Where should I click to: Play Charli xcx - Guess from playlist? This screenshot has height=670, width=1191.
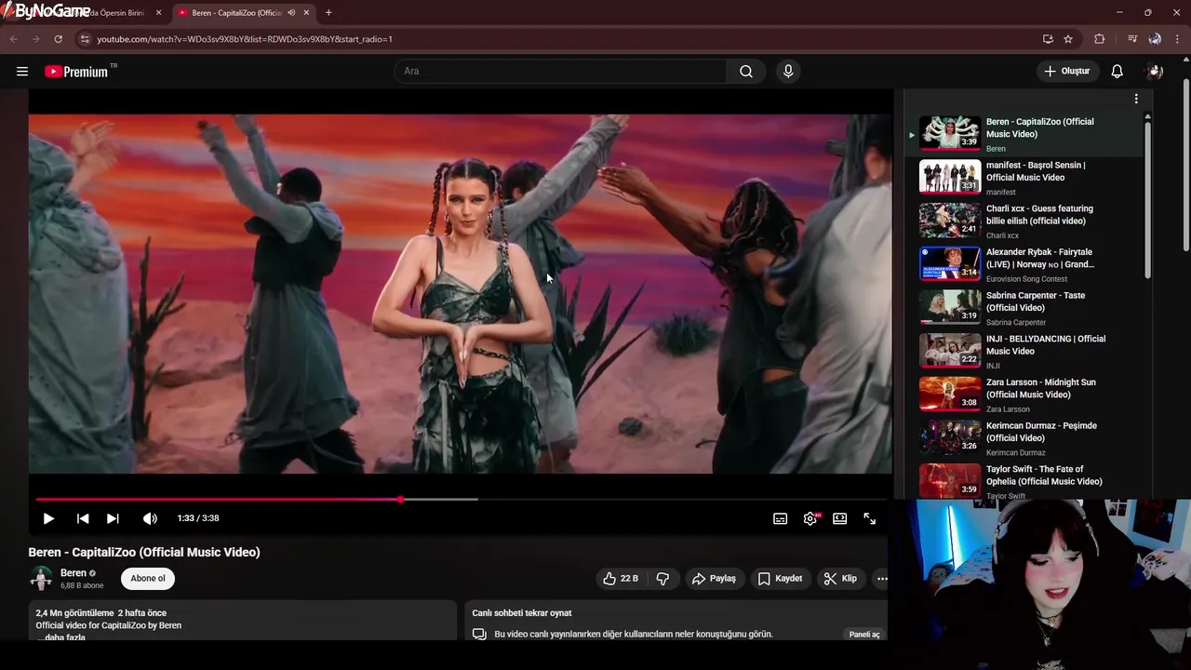point(1026,221)
